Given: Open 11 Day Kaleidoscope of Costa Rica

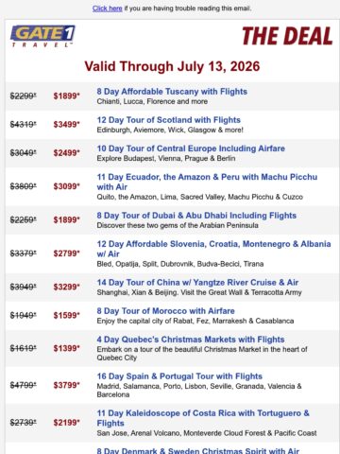Looking at the screenshot, I should pos(203,418).
